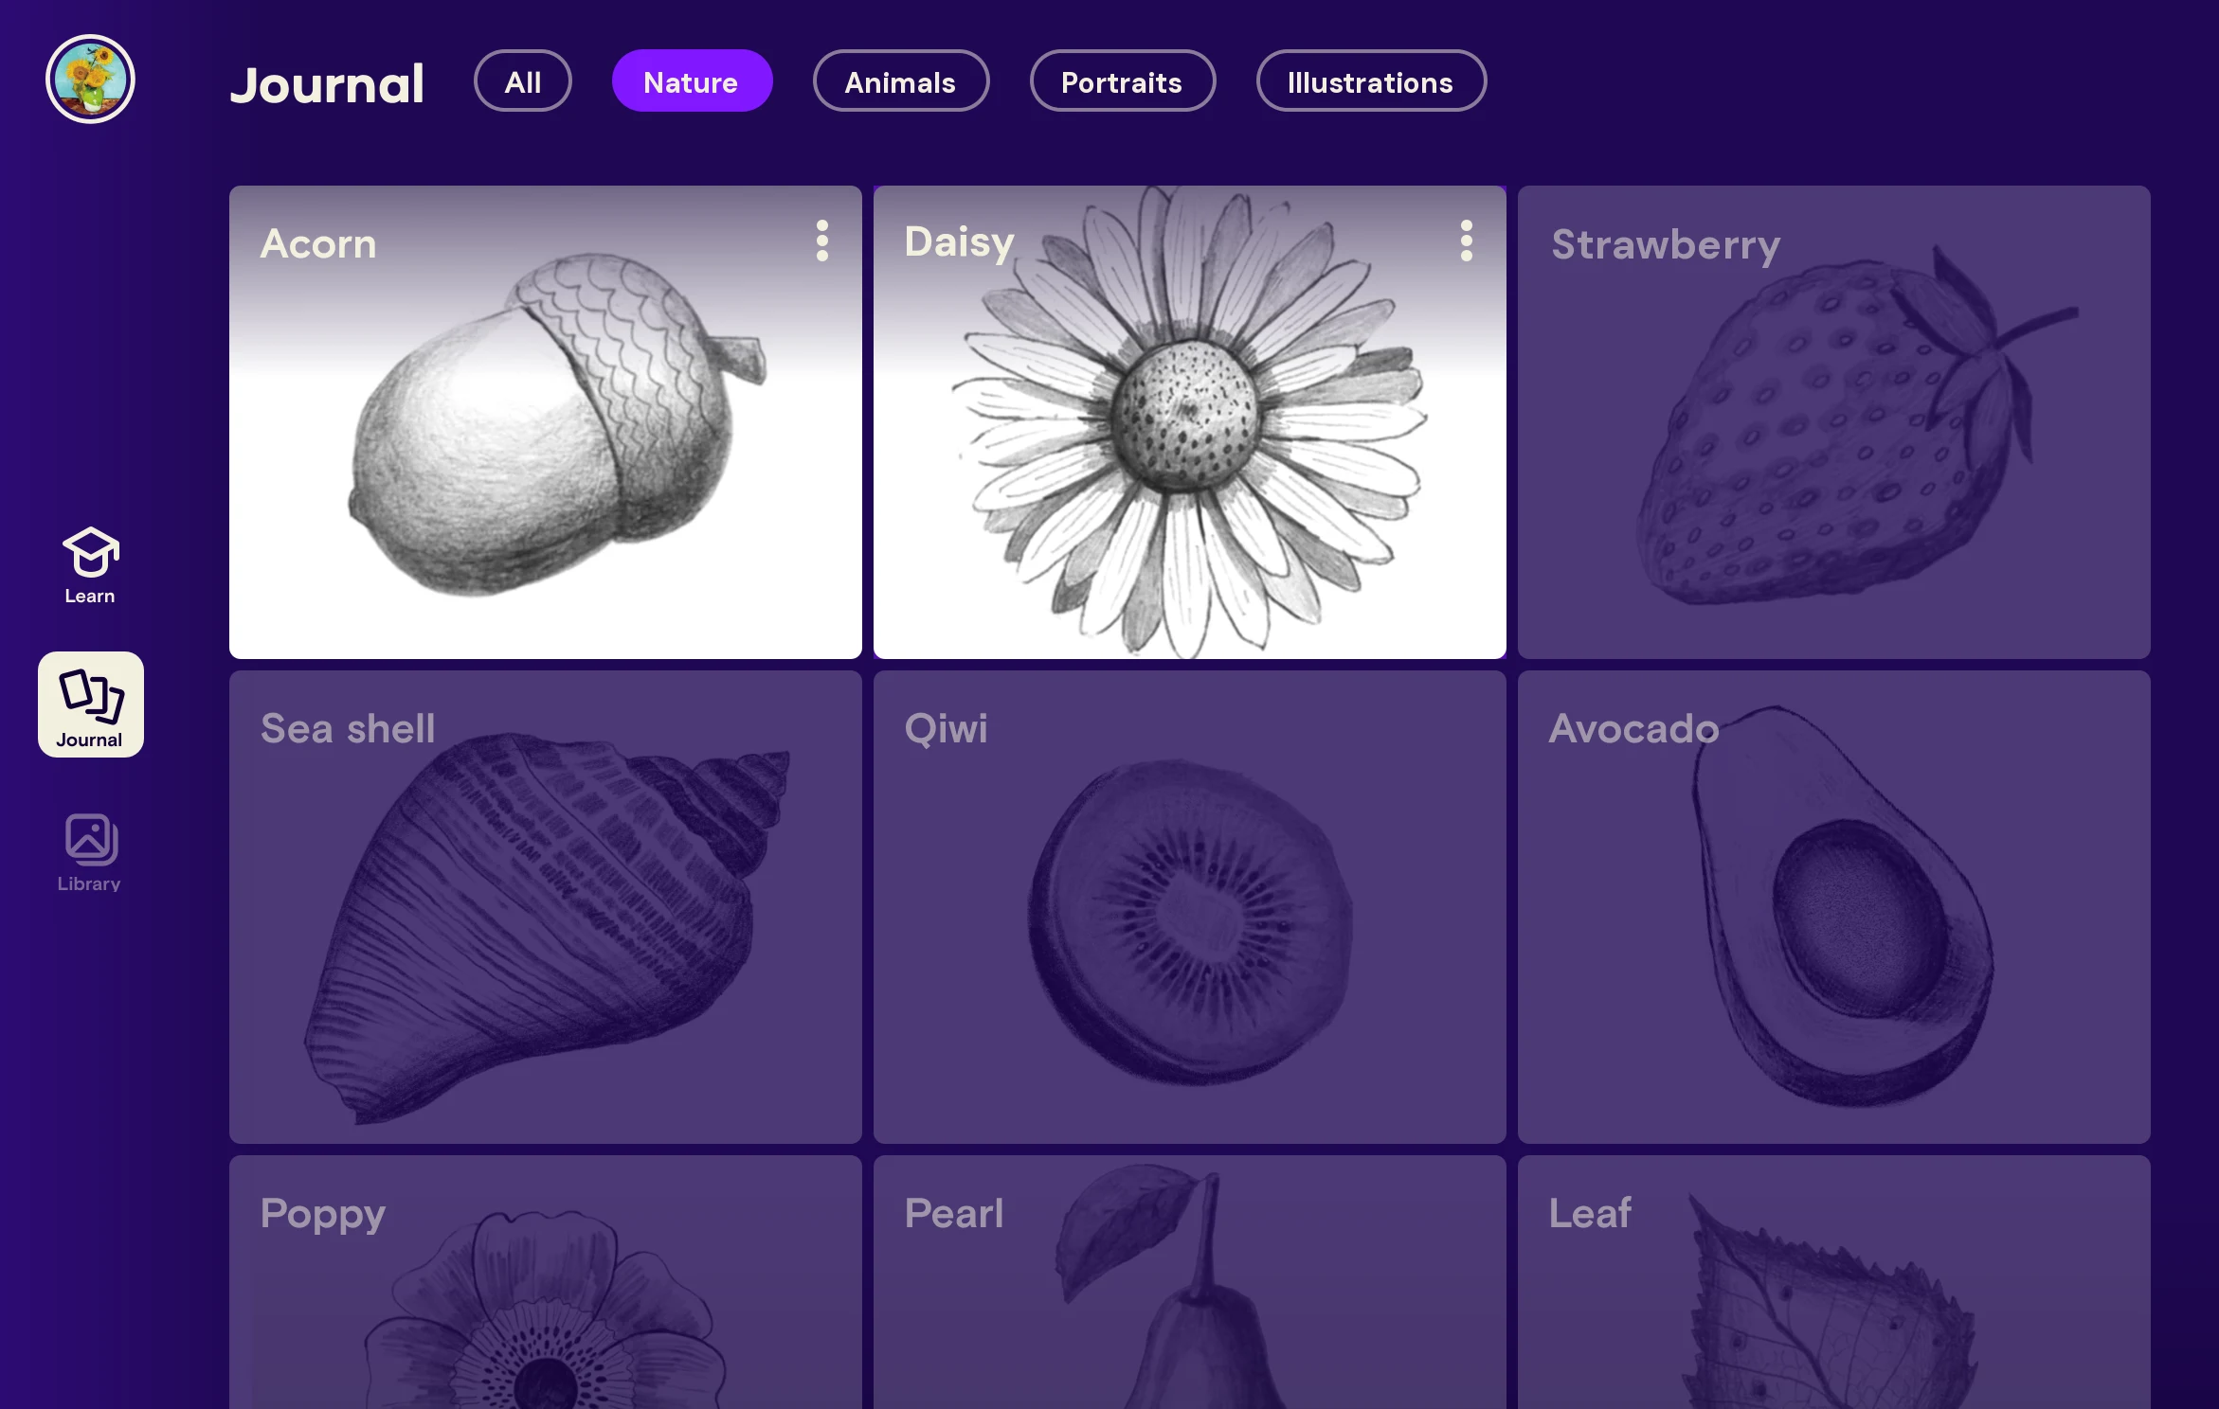2219x1409 pixels.
Task: Show All journal entries
Action: (x=523, y=81)
